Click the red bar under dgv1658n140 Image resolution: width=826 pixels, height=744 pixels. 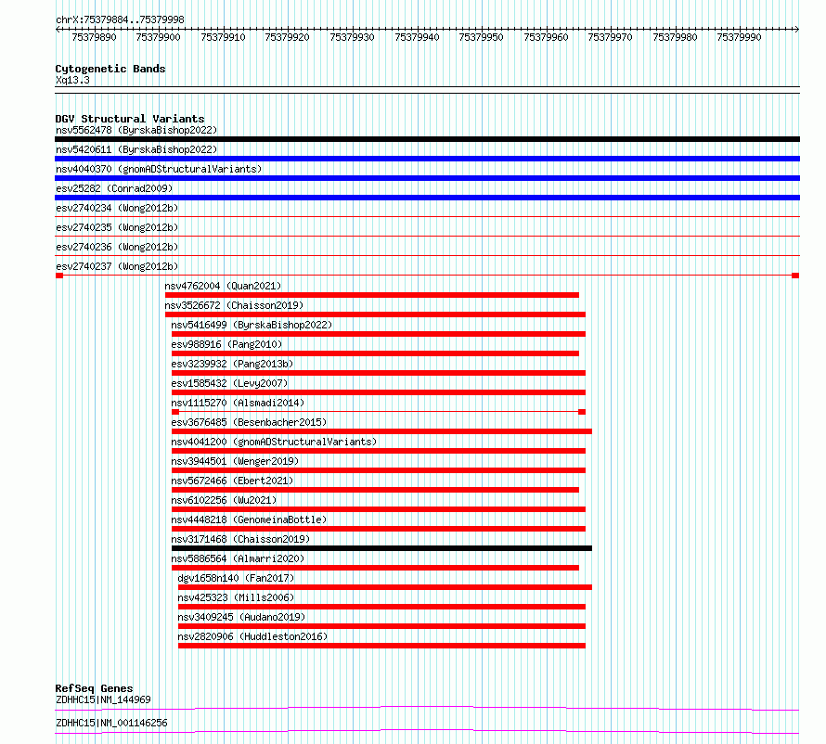(x=385, y=587)
